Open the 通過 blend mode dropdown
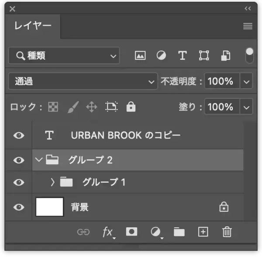This screenshot has width=262, height=257. (83, 81)
